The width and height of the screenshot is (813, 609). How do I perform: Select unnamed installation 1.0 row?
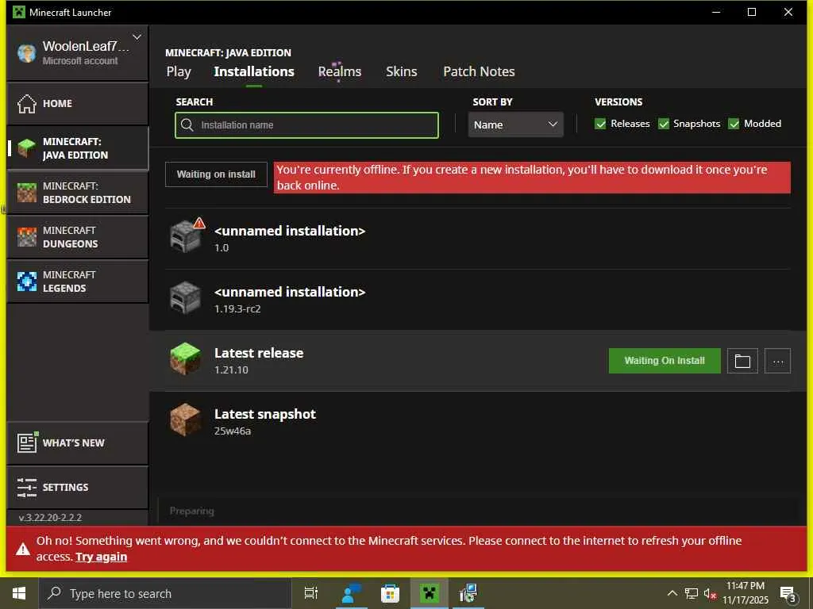[478, 239]
